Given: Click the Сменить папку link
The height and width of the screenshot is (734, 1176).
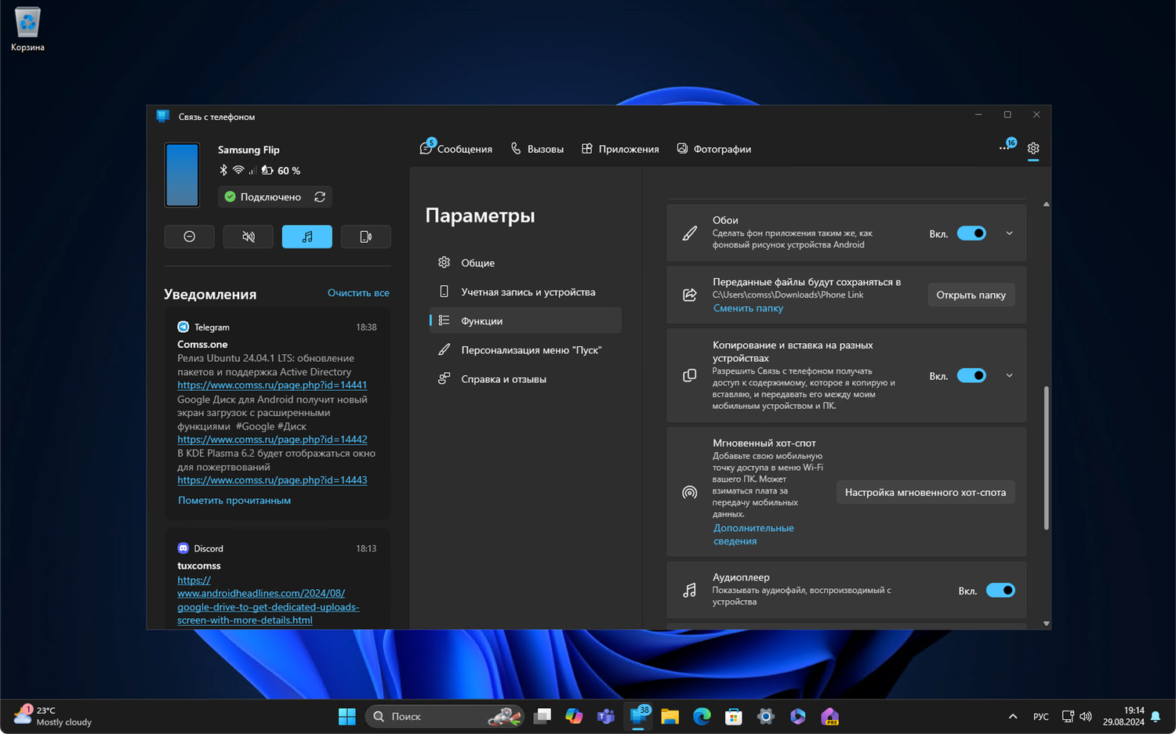Looking at the screenshot, I should point(748,308).
